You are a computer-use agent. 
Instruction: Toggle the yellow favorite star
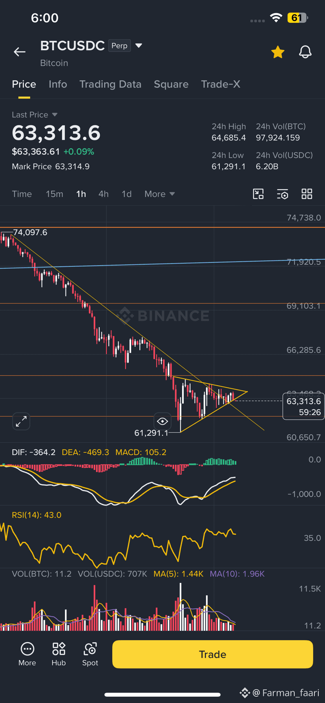(x=278, y=52)
